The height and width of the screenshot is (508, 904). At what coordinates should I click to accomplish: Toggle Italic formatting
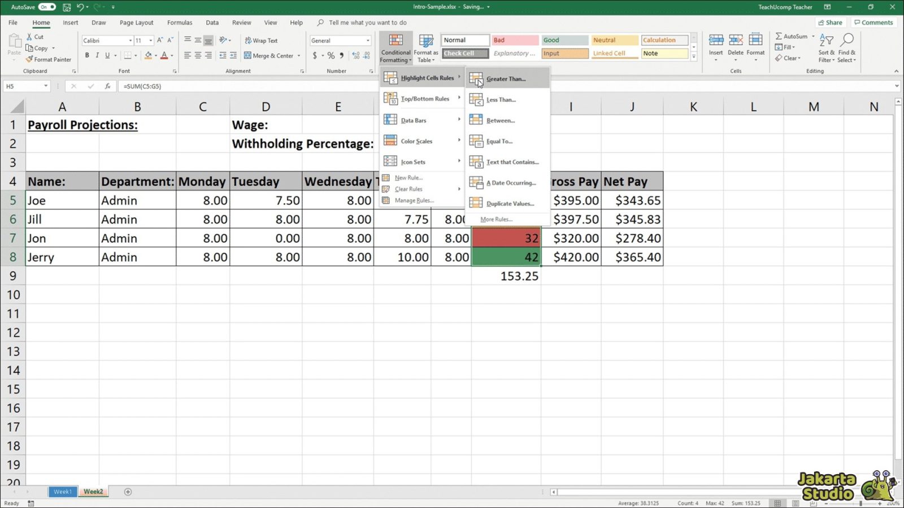97,55
